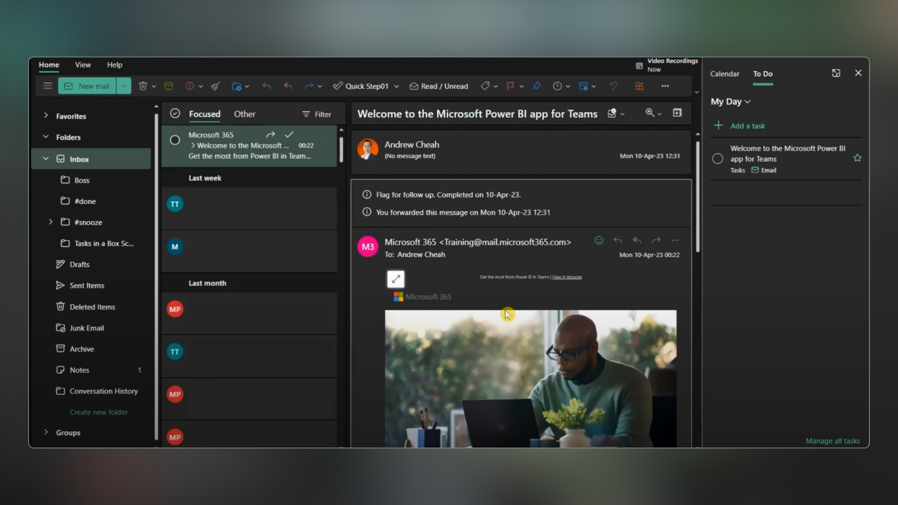Open the Sent Items folder

87,285
